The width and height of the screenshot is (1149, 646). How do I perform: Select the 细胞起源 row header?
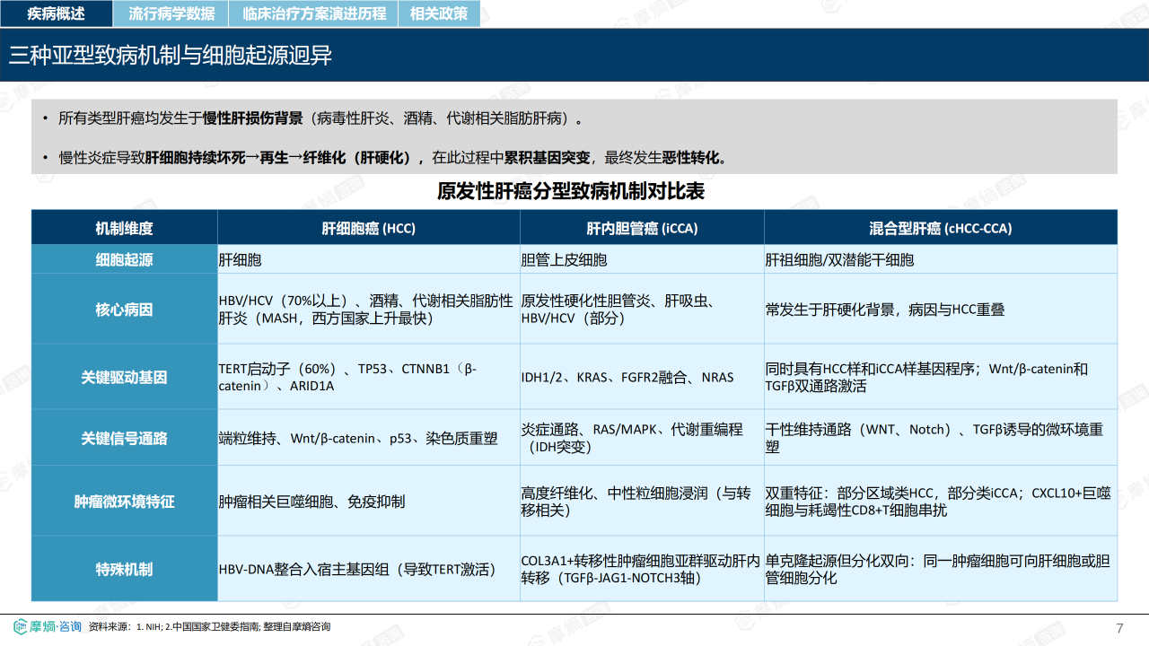click(124, 260)
